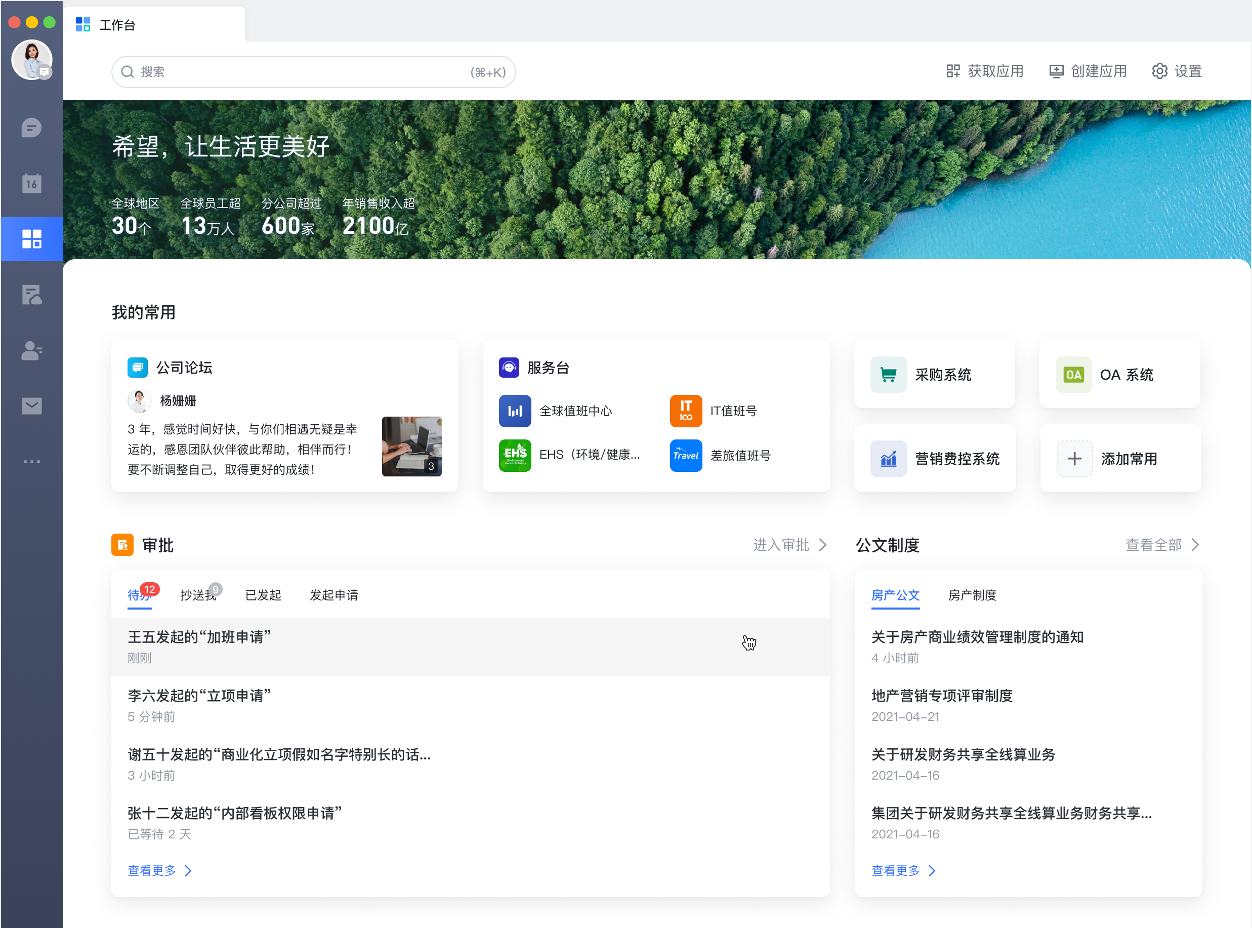Open 全球值班中心 from the 服务台 card
The width and height of the screenshot is (1252, 928).
pyautogui.click(x=514, y=411)
